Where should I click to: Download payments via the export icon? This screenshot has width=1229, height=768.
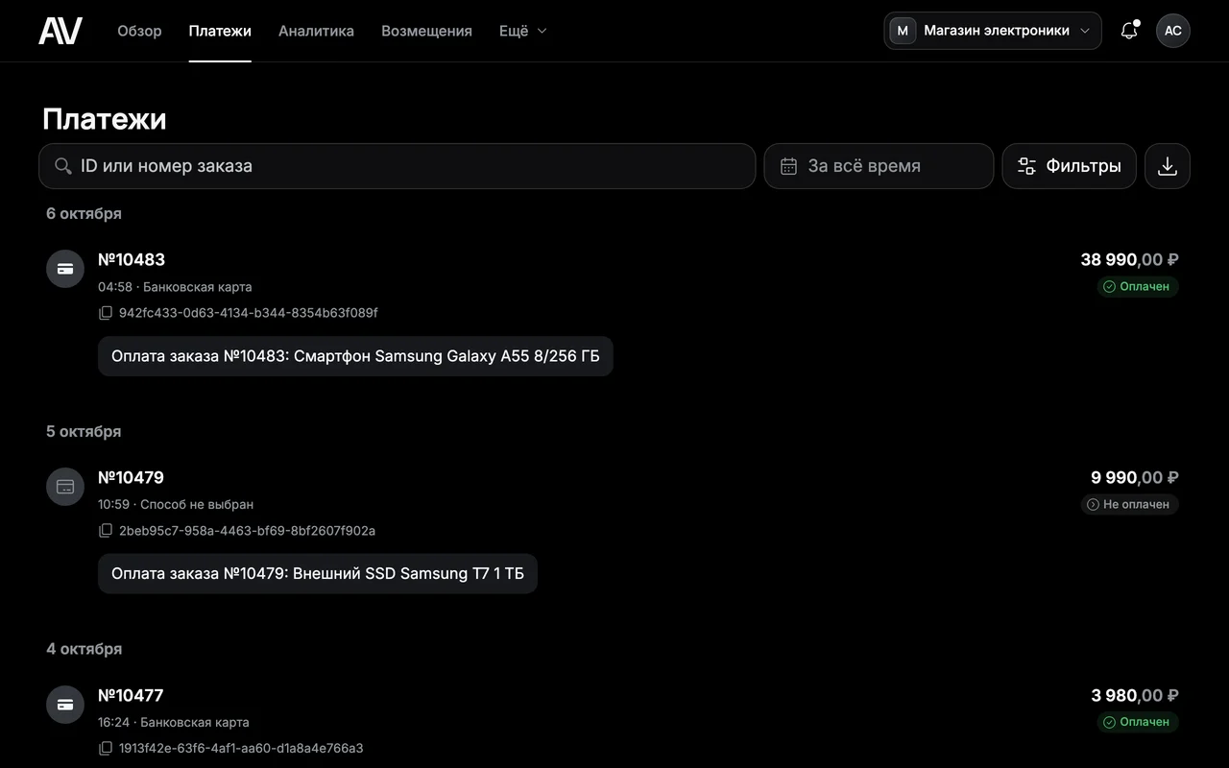coord(1168,166)
